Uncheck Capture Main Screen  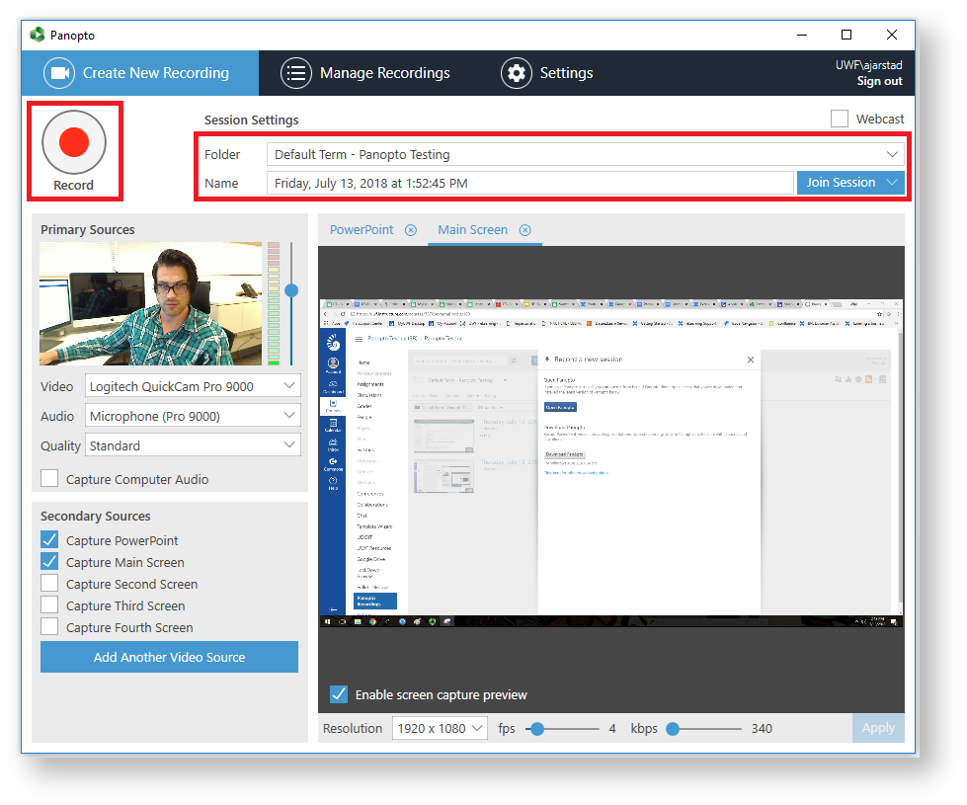pos(49,561)
